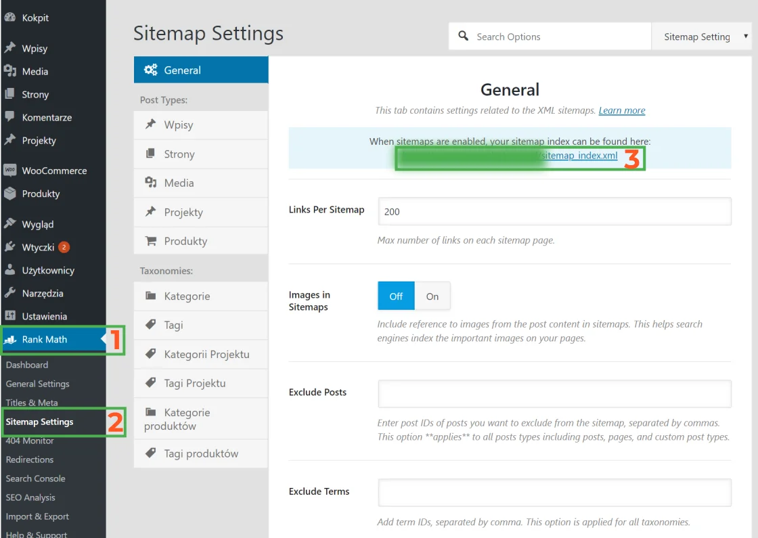Click the folder icon beside Kategorie produktów

[x=151, y=412]
